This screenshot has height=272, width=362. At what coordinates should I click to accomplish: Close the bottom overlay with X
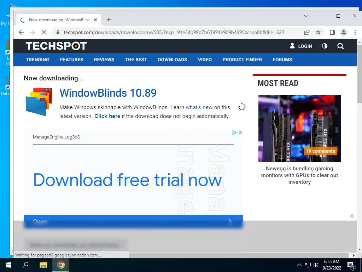click(x=352, y=216)
